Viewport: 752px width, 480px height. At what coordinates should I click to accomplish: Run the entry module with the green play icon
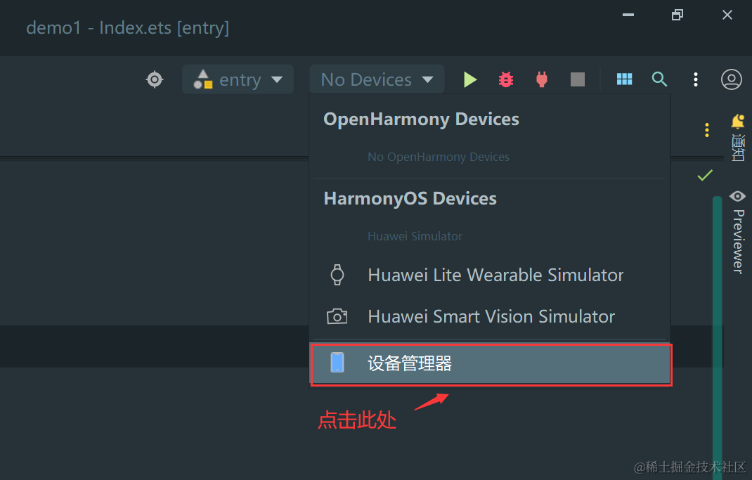(x=470, y=79)
